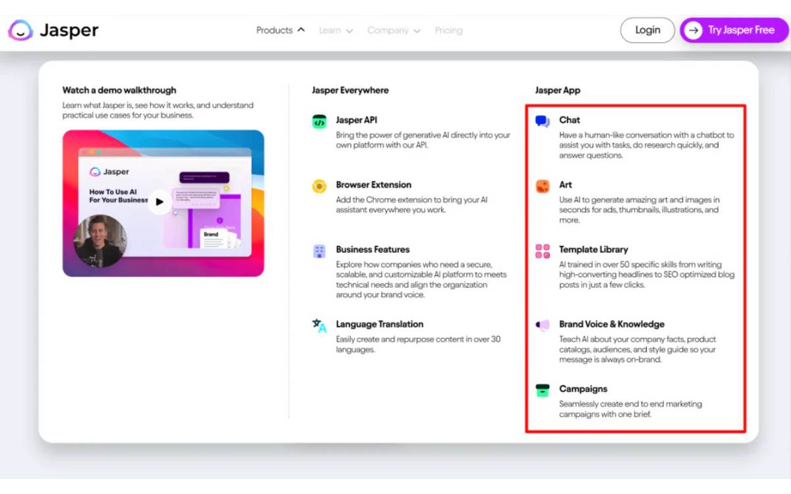
Task: Open the Browser Extension link
Action: tap(374, 184)
